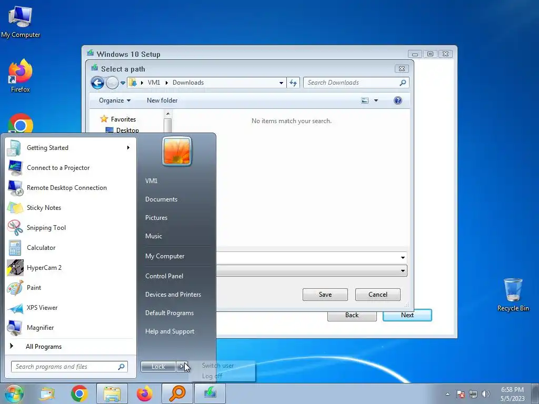Launch Calculator from Start menu
Screen dimensions: 539x404
tap(41, 247)
